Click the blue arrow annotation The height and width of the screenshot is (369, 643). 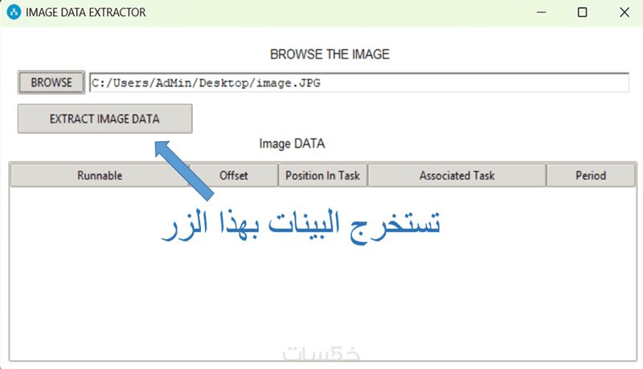tap(186, 169)
